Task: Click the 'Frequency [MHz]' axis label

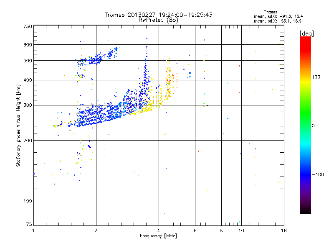Action: coord(158,236)
